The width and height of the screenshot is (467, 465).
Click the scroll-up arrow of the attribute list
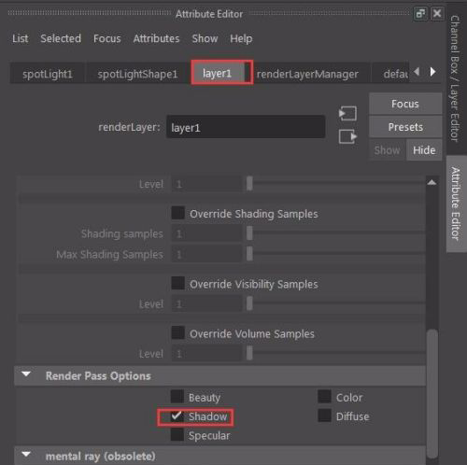coord(432,182)
